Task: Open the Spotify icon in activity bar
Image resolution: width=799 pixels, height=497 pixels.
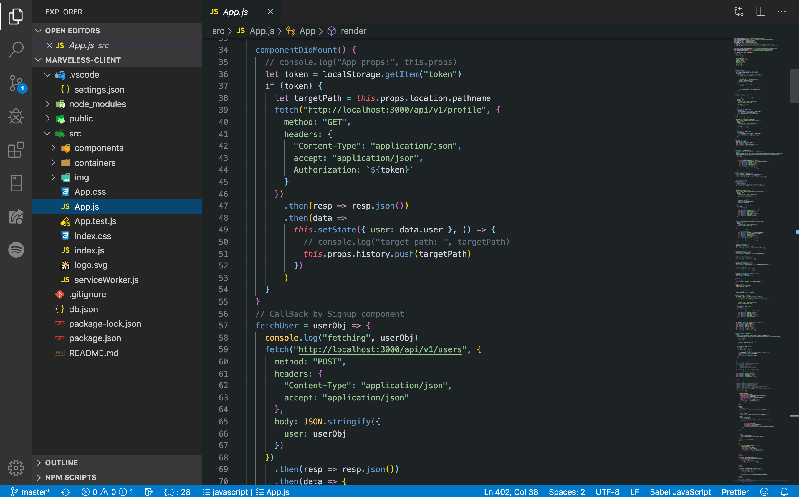Action: click(x=16, y=250)
